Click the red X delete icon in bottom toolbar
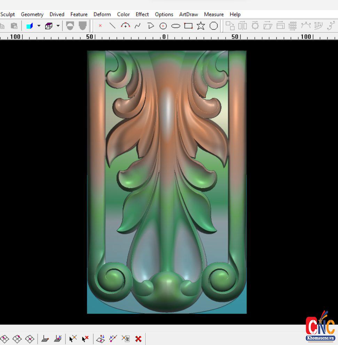The image size is (338, 345). tap(138, 338)
